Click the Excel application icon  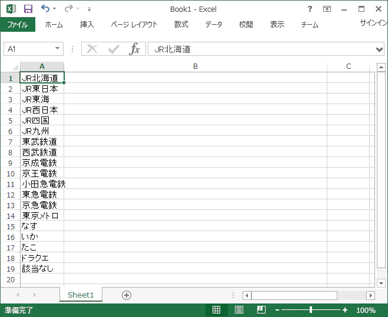[11, 9]
